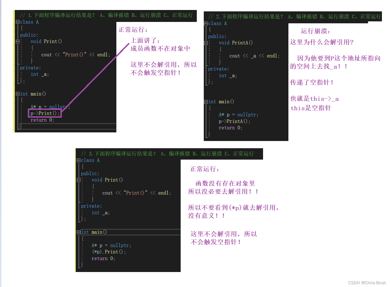Click the "(*p).Print();" code line
The image size is (390, 287).
point(109,252)
